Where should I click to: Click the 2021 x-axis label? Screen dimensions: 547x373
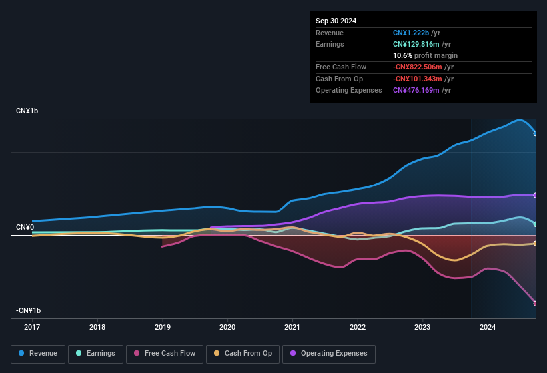point(292,327)
